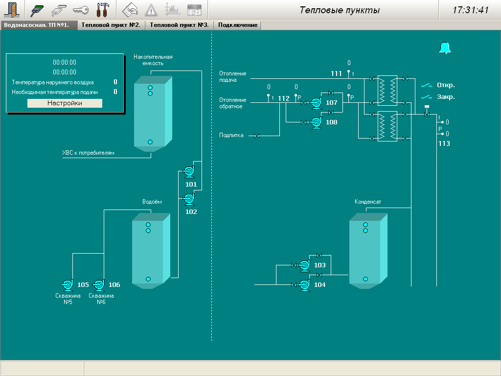Toggle the Закр. switch
This screenshot has height=376, width=501.
(427, 97)
